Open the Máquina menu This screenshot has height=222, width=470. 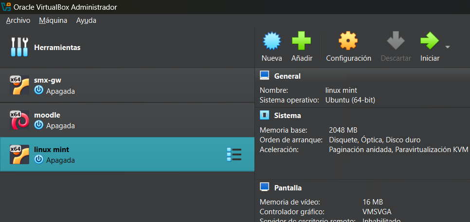coord(53,20)
